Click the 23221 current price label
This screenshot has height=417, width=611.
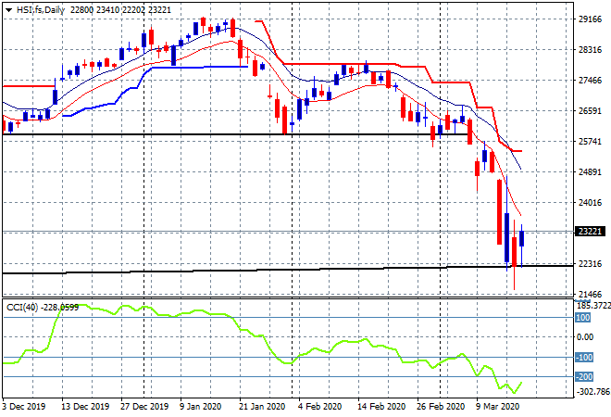click(590, 232)
